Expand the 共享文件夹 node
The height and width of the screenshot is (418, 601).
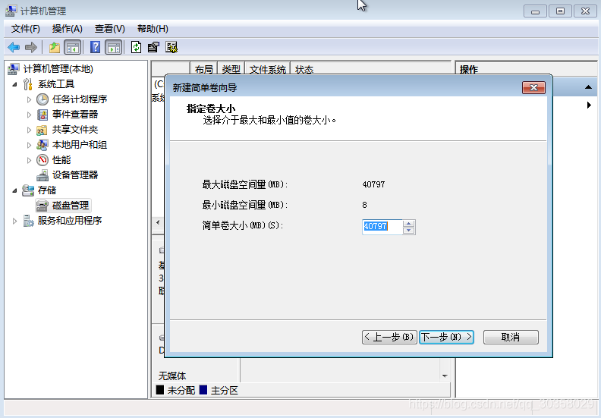pos(29,130)
